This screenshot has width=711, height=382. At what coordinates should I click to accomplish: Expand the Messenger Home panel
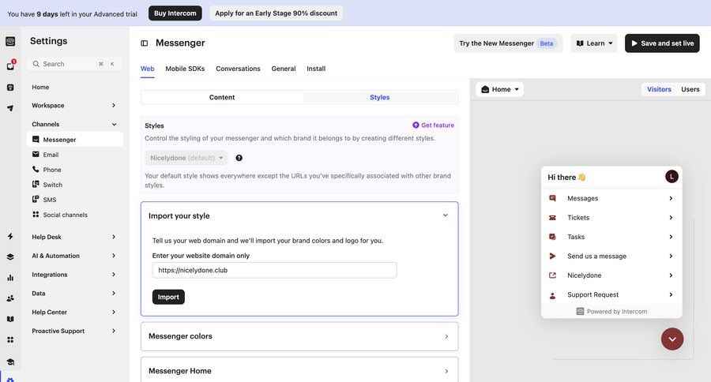coord(299,369)
